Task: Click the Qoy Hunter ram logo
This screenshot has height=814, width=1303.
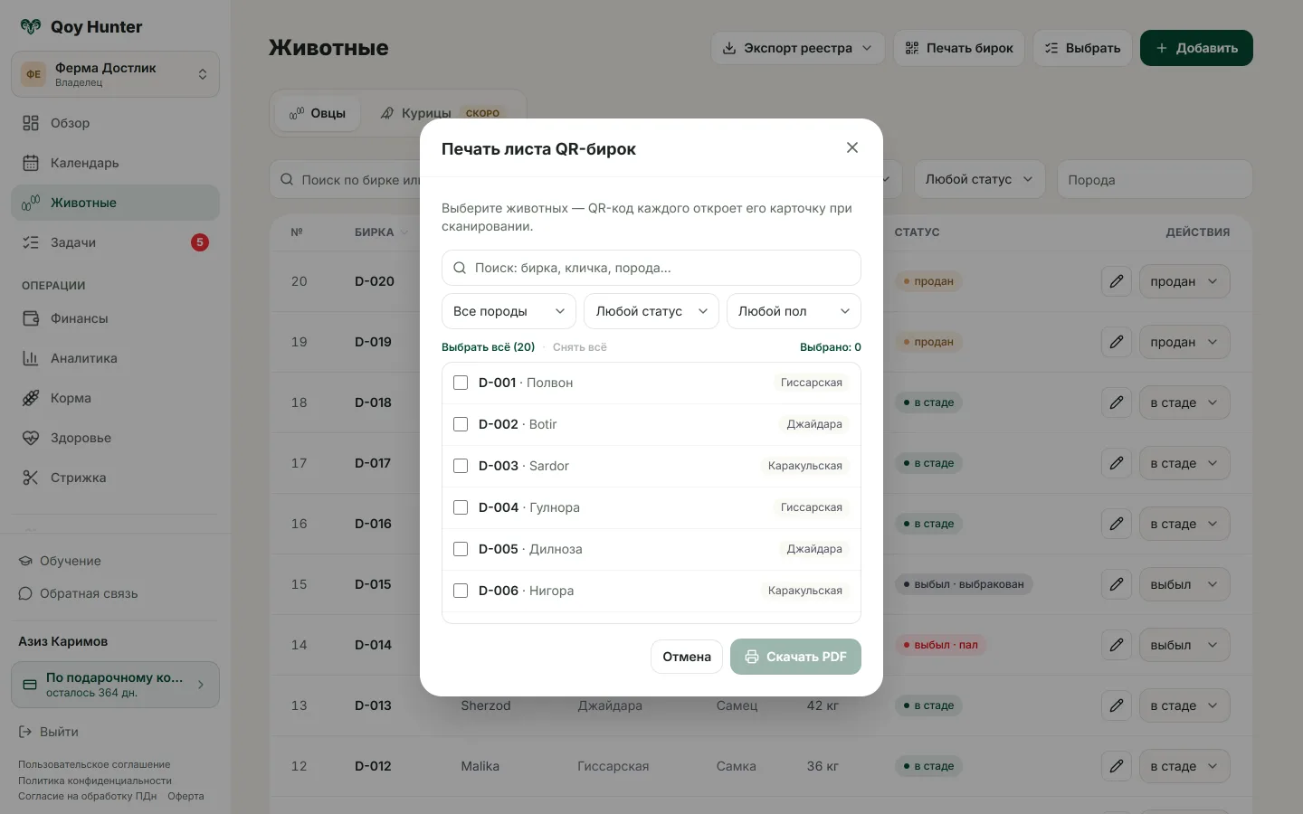Action: coord(31,26)
